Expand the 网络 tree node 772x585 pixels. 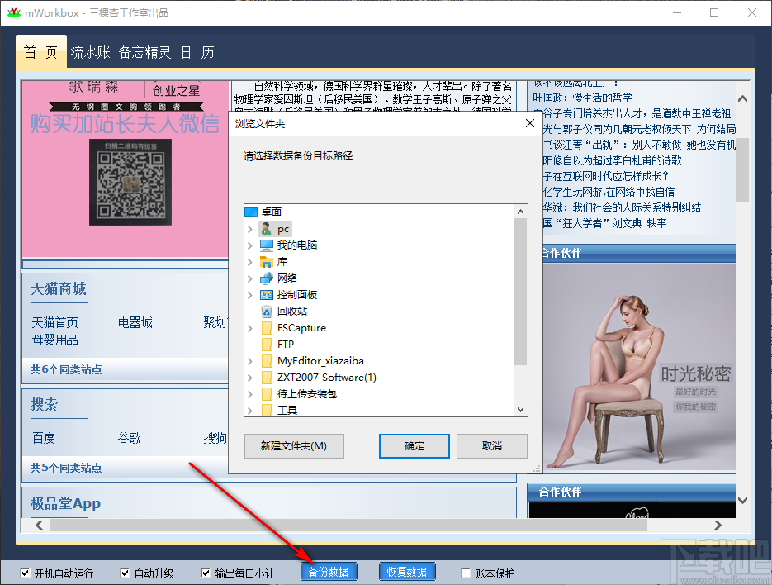point(250,278)
